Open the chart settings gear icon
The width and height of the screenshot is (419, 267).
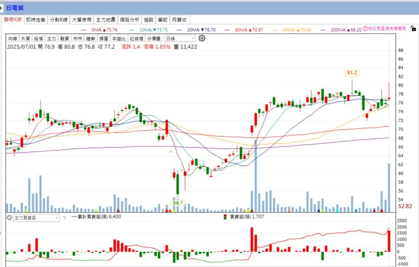[x=202, y=38]
